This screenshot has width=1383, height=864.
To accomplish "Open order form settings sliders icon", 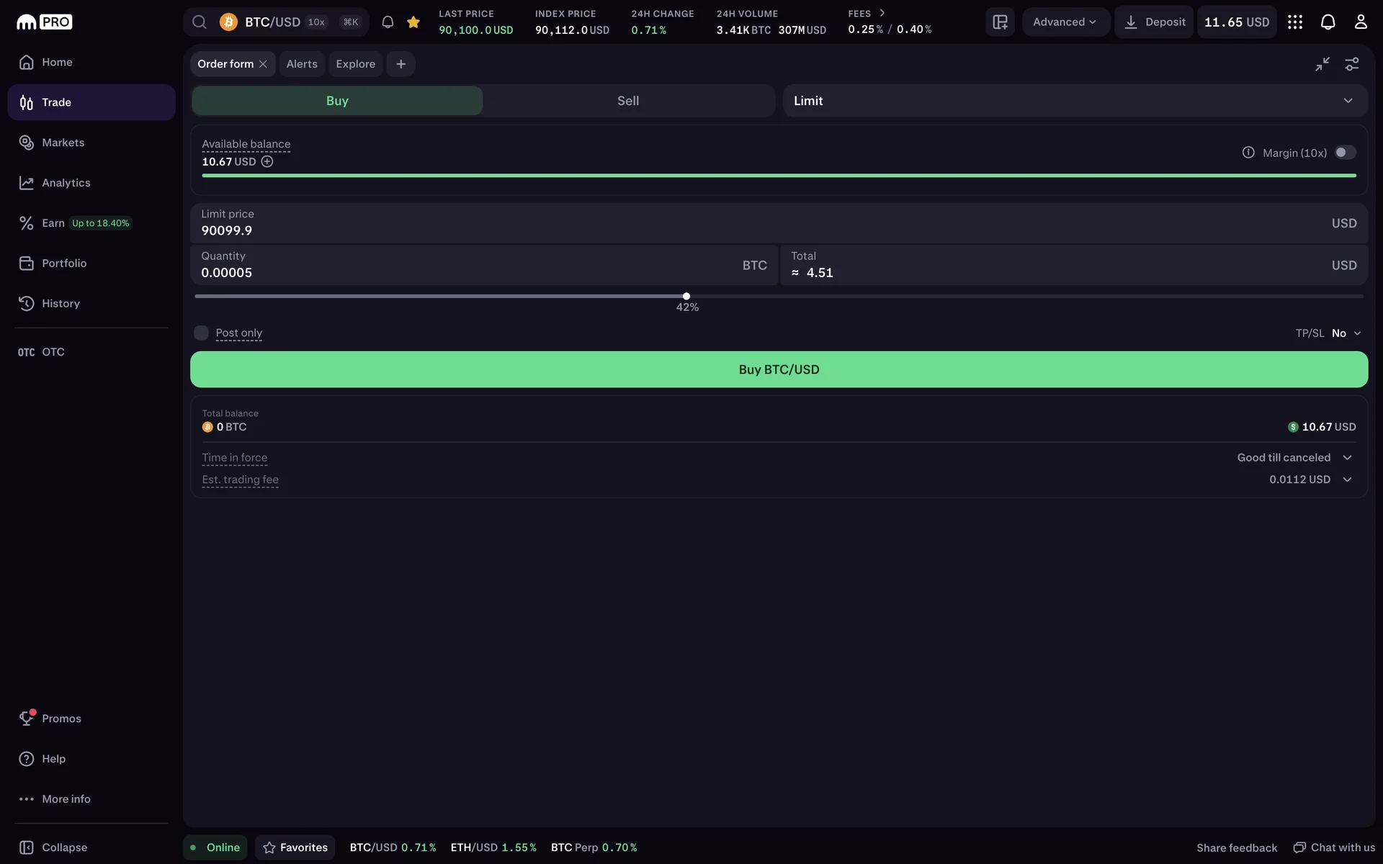I will click(1352, 64).
